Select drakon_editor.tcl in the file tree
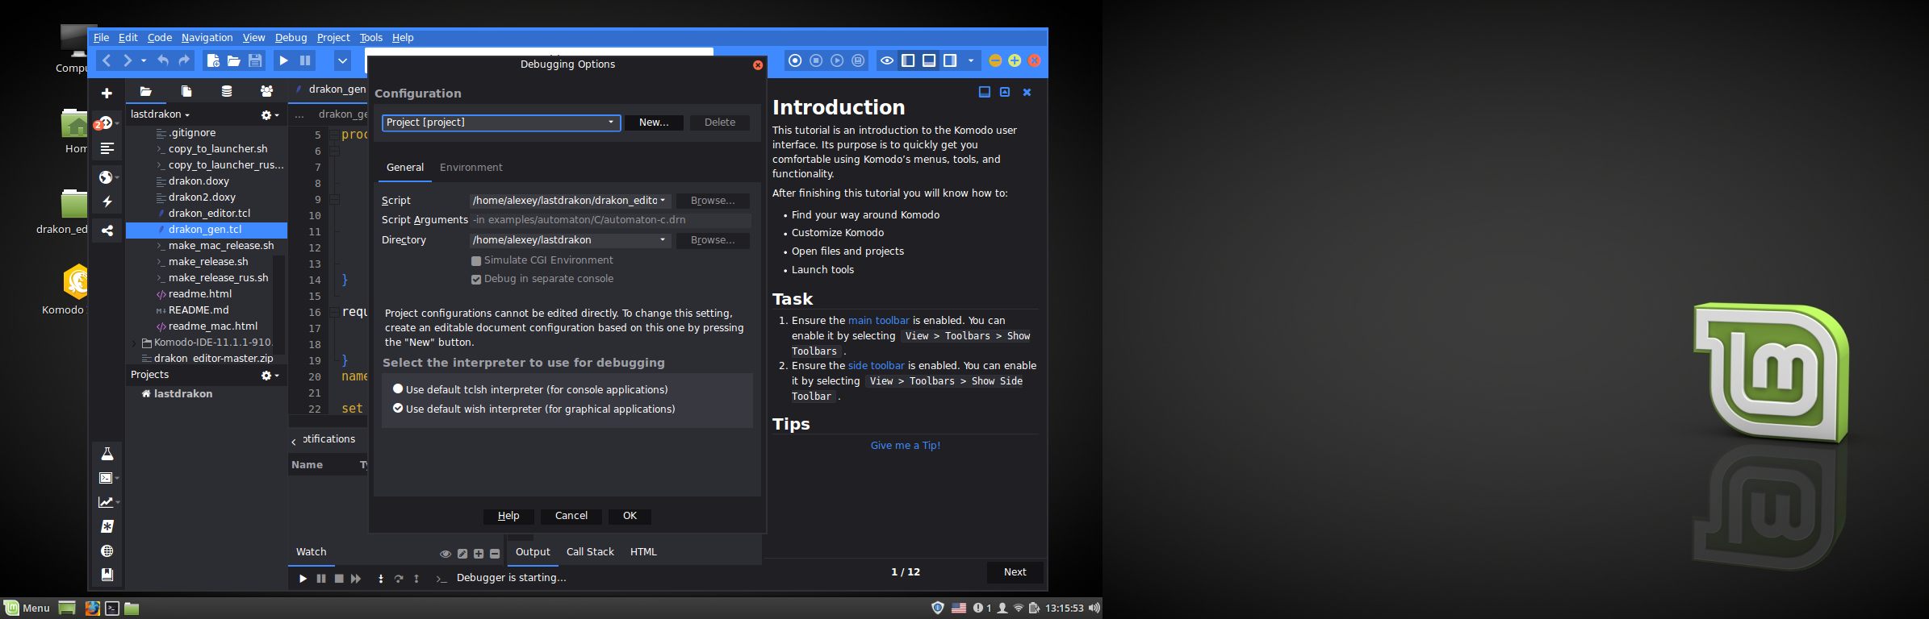 pyautogui.click(x=209, y=214)
